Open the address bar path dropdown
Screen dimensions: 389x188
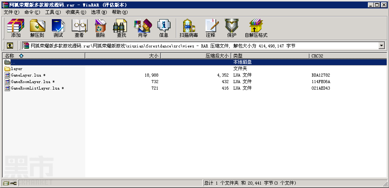[x=381, y=46]
